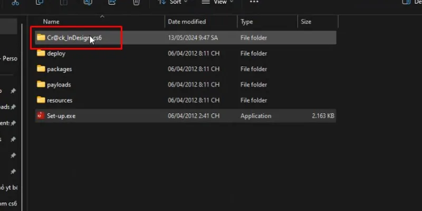The image size is (422, 211).
Task: Click File folder type in deploy row
Action: point(254,53)
